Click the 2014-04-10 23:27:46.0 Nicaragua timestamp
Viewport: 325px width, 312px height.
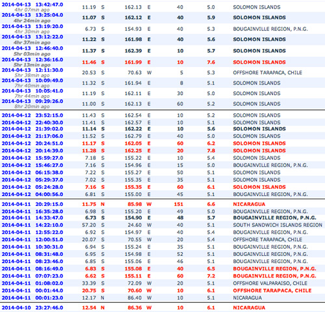pyautogui.click(x=32, y=307)
